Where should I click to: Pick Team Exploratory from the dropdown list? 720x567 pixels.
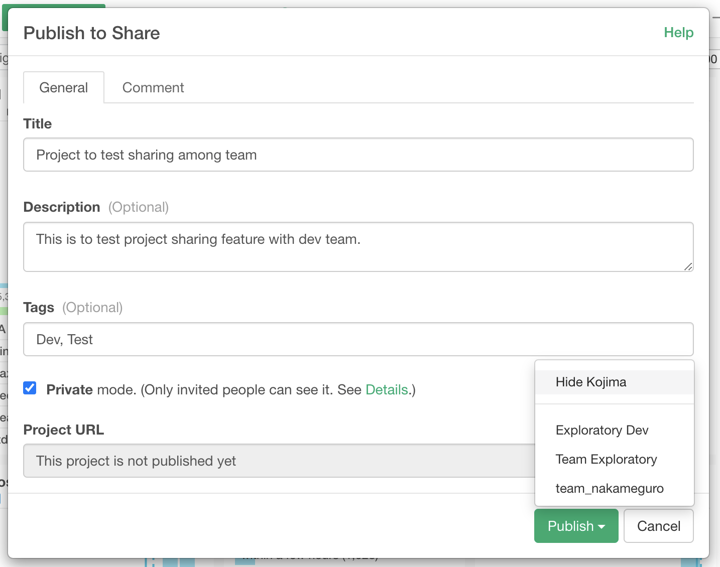point(606,460)
